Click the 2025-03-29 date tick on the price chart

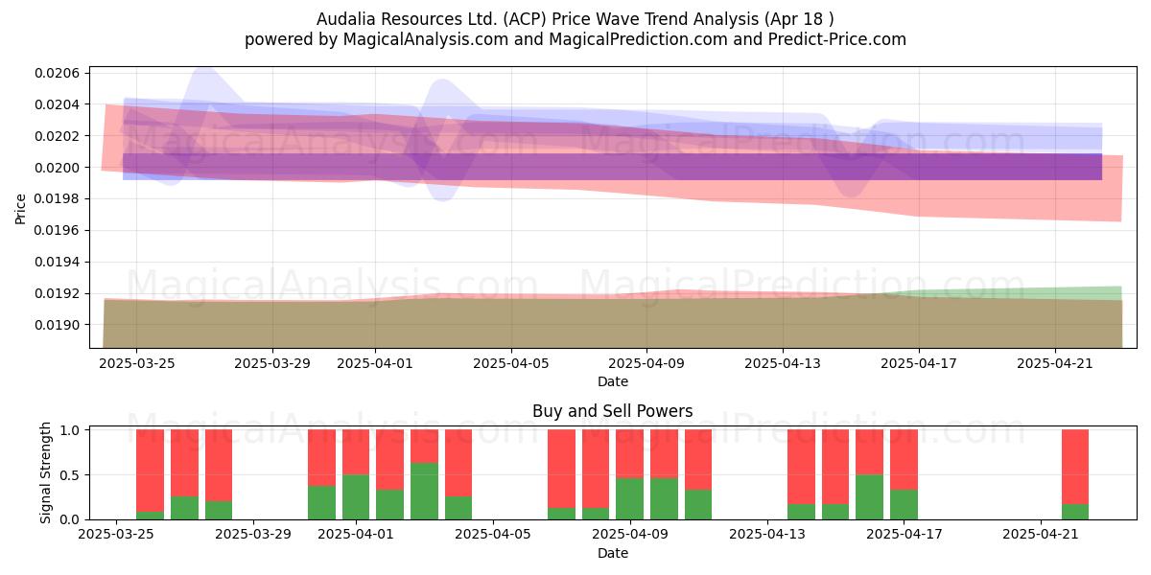(272, 363)
